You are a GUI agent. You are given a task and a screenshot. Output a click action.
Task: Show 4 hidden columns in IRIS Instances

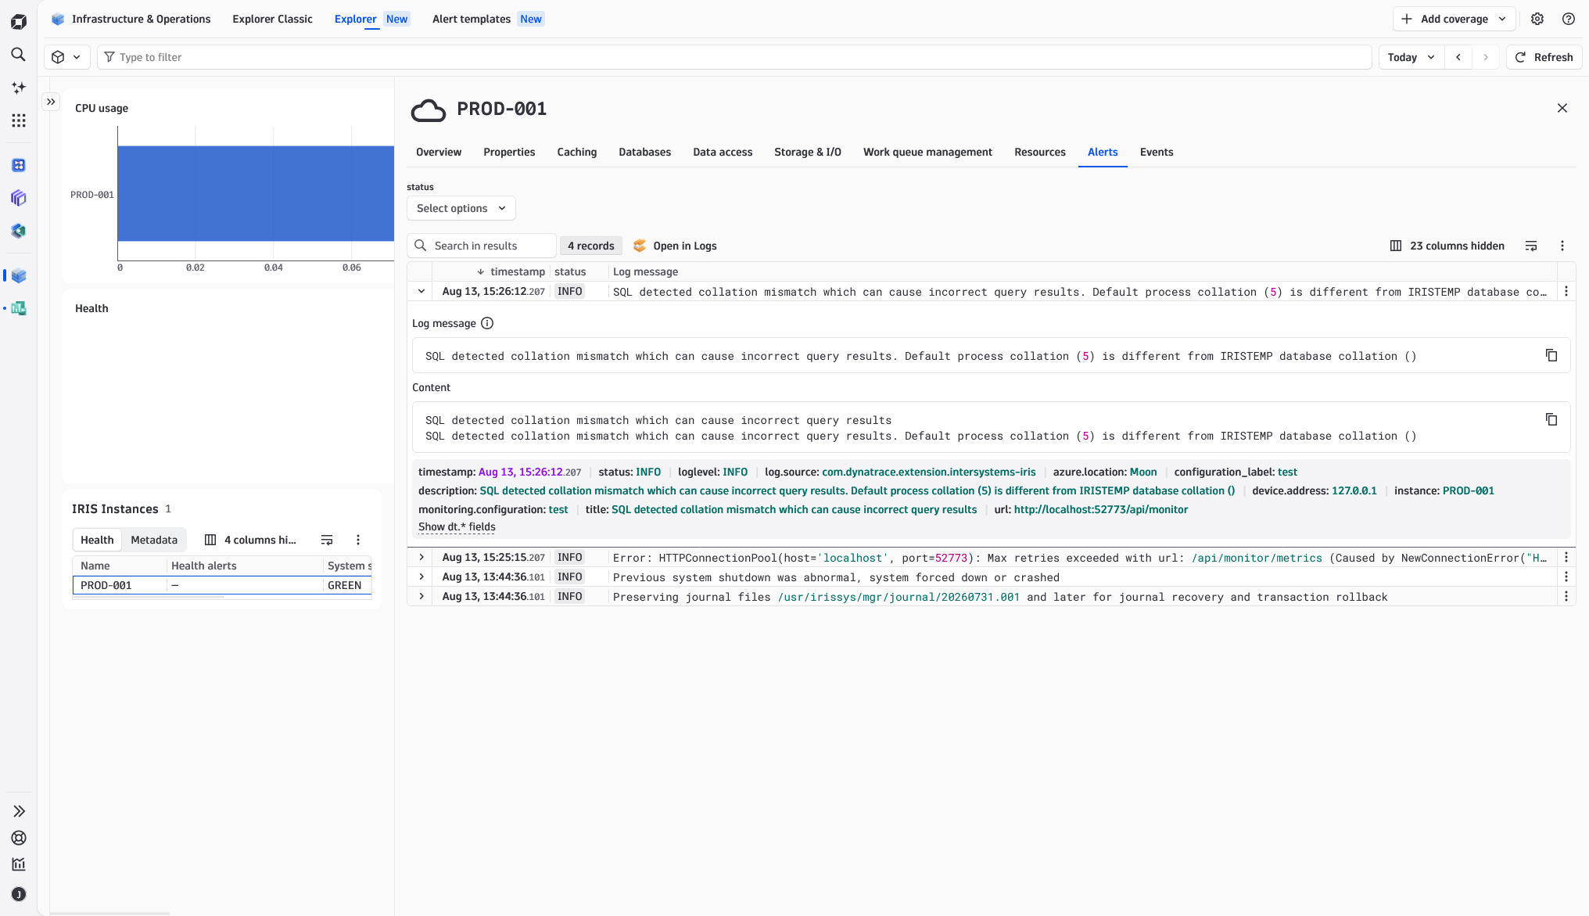tap(250, 540)
